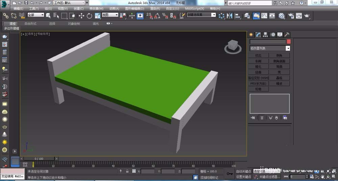Open the Curve Editor icon
The image size is (338, 181).
point(264,16)
